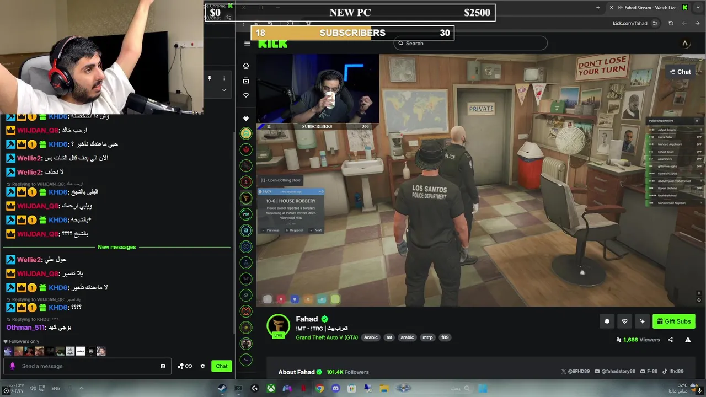Click the Kick logo
This screenshot has height=397, width=706.
point(272,44)
